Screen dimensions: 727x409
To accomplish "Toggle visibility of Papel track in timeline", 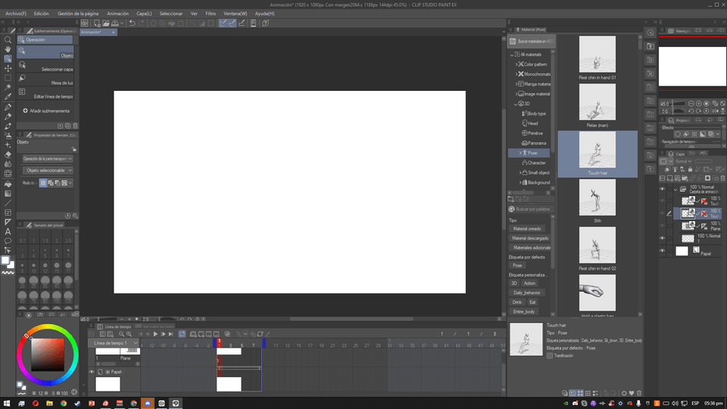I will (92, 372).
